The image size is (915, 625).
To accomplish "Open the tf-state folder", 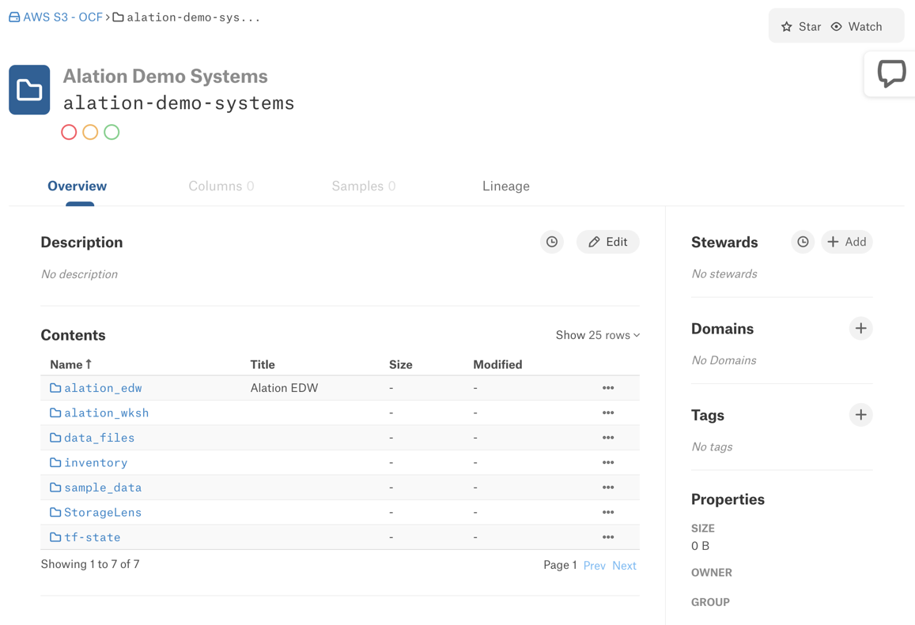I will tap(85, 537).
